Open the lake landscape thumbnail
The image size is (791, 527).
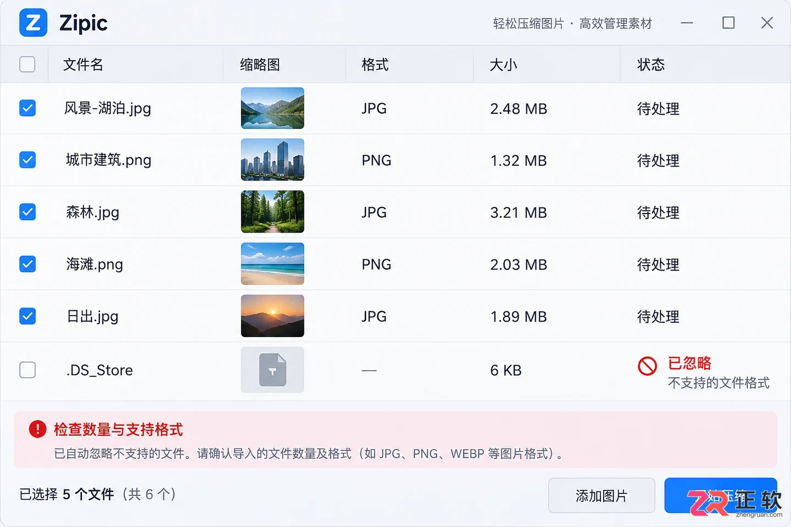(272, 108)
